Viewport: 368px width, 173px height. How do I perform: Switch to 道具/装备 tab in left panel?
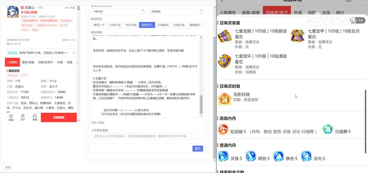[x=28, y=62]
